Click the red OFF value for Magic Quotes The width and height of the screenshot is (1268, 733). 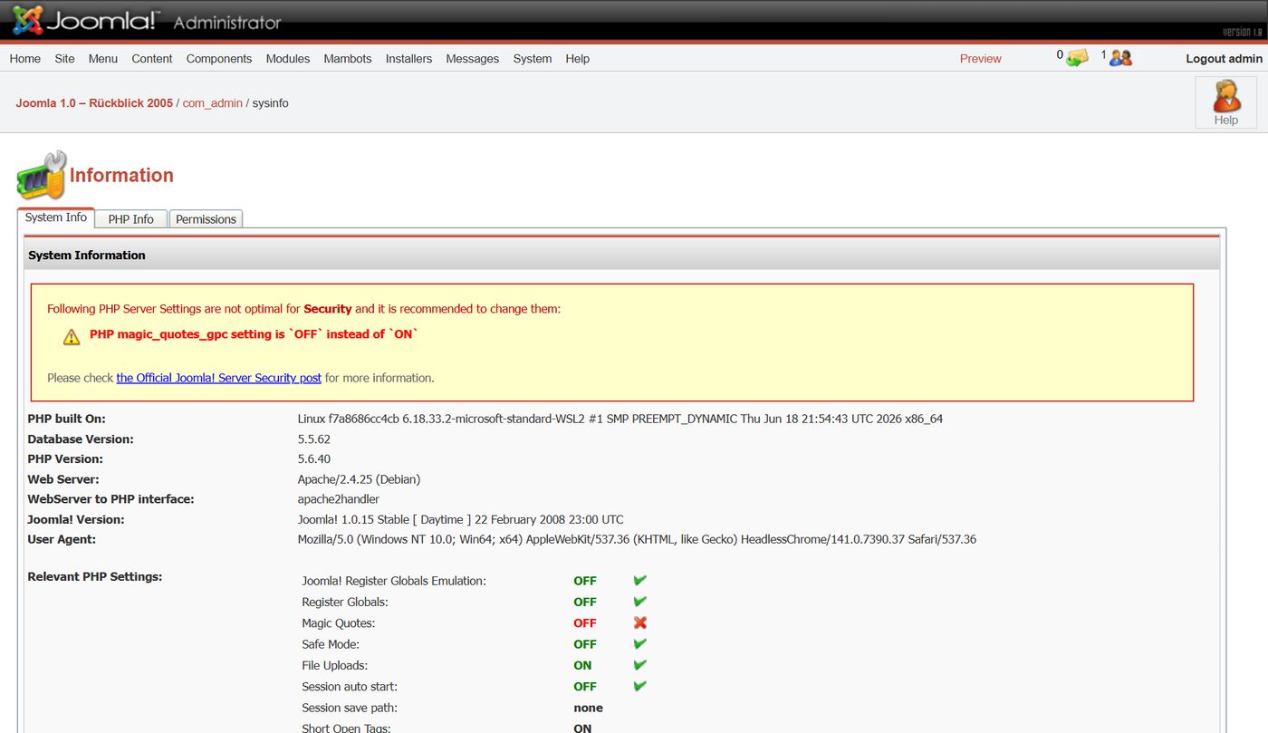pos(585,623)
